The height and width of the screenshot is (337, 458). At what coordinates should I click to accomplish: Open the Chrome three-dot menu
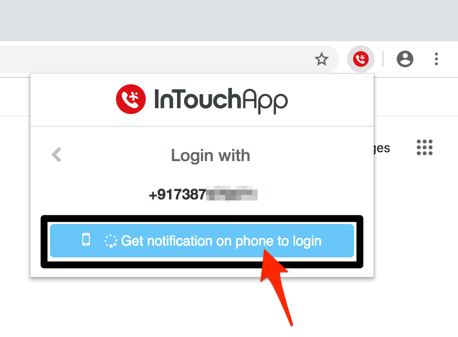click(436, 59)
